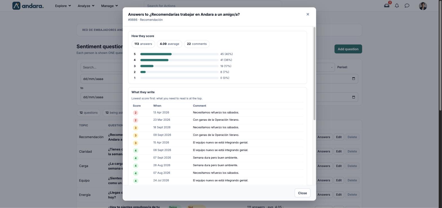Click the score 2 distribution bar
Viewport: 442px width, 208px height.
(179, 72)
